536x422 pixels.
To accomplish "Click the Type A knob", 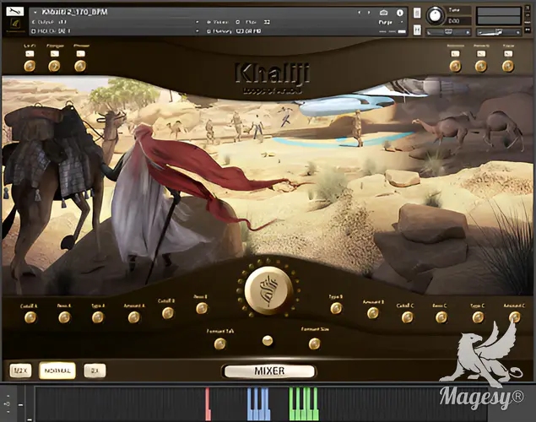I will [98, 317].
